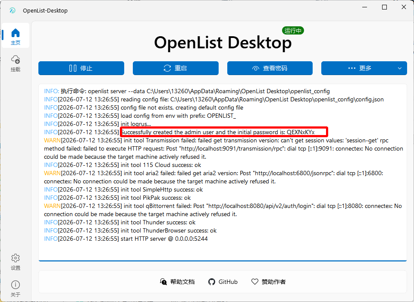This screenshot has height=302, width=414.
Task: Click the 'init logrus...' log line
Action: click(97, 124)
